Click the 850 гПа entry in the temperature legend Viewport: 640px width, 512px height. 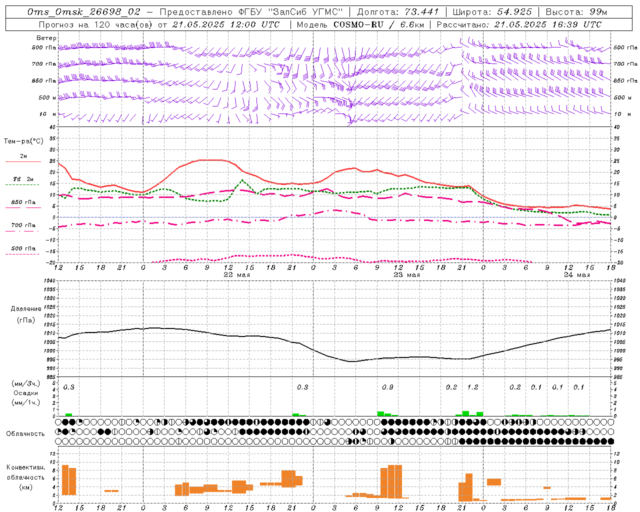[x=23, y=204]
